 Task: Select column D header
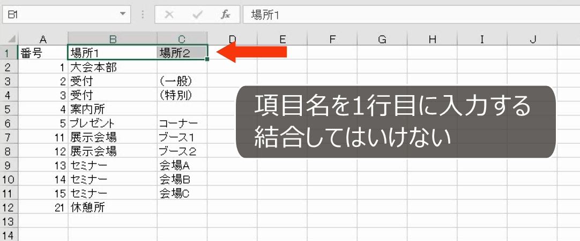pos(232,38)
